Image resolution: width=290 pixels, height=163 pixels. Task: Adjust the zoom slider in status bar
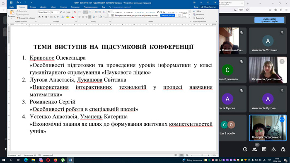coord(202,155)
